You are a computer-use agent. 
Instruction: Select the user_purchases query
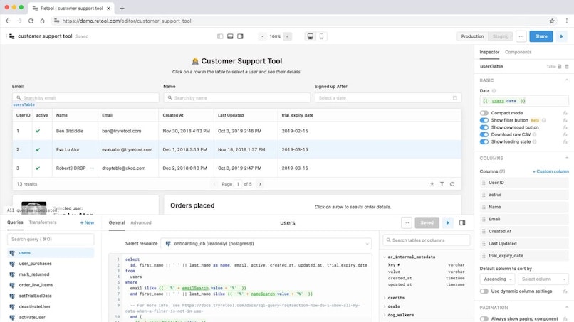click(x=51, y=264)
